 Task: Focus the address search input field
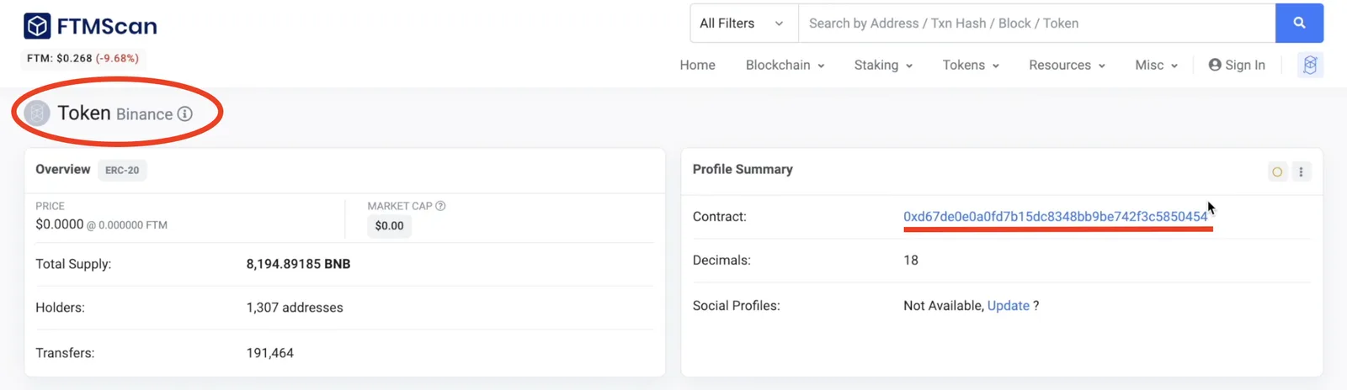(x=1036, y=23)
